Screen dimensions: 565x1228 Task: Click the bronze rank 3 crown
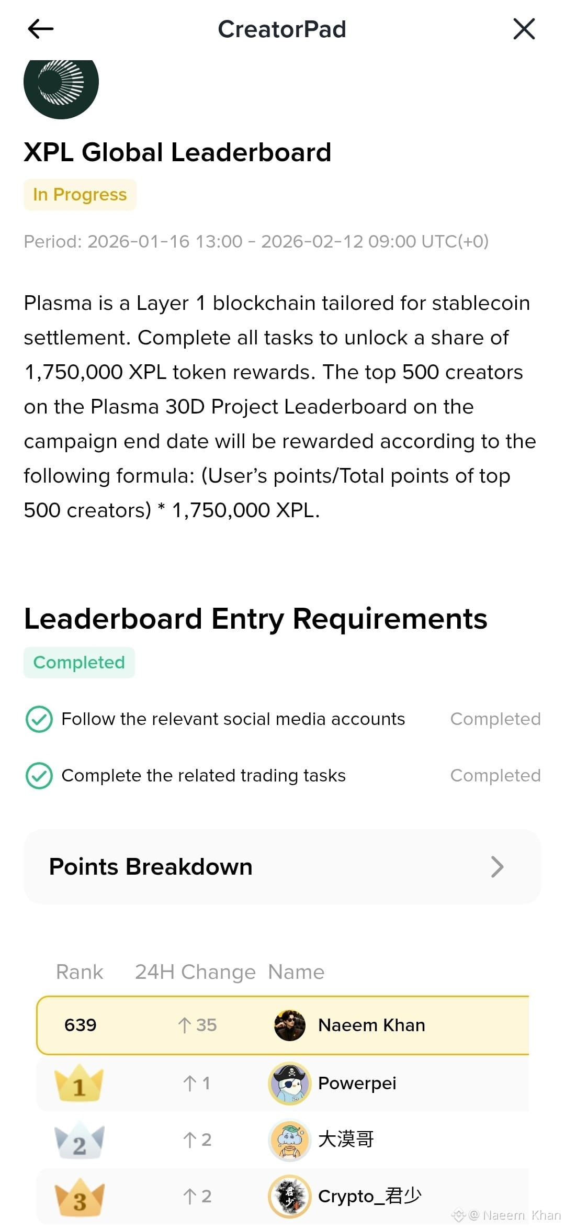pos(79,1197)
